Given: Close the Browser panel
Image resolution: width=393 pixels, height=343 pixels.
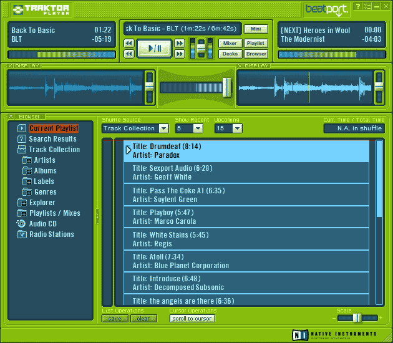Looking at the screenshot, I should click(x=11, y=116).
